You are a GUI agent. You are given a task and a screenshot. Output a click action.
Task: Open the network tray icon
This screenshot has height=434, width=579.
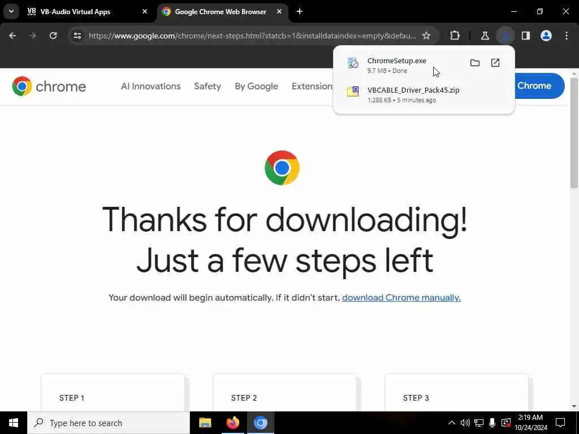tap(479, 423)
